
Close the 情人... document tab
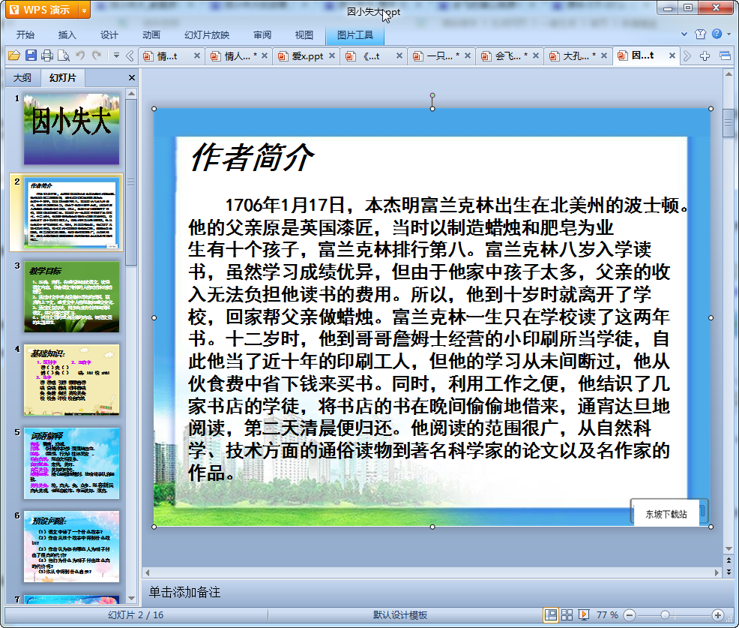click(x=265, y=56)
